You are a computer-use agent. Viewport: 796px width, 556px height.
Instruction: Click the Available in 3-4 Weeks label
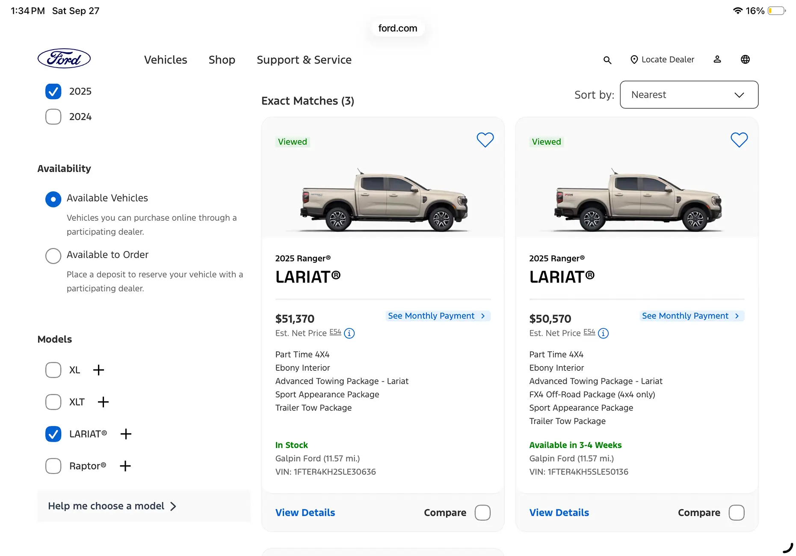[575, 445]
